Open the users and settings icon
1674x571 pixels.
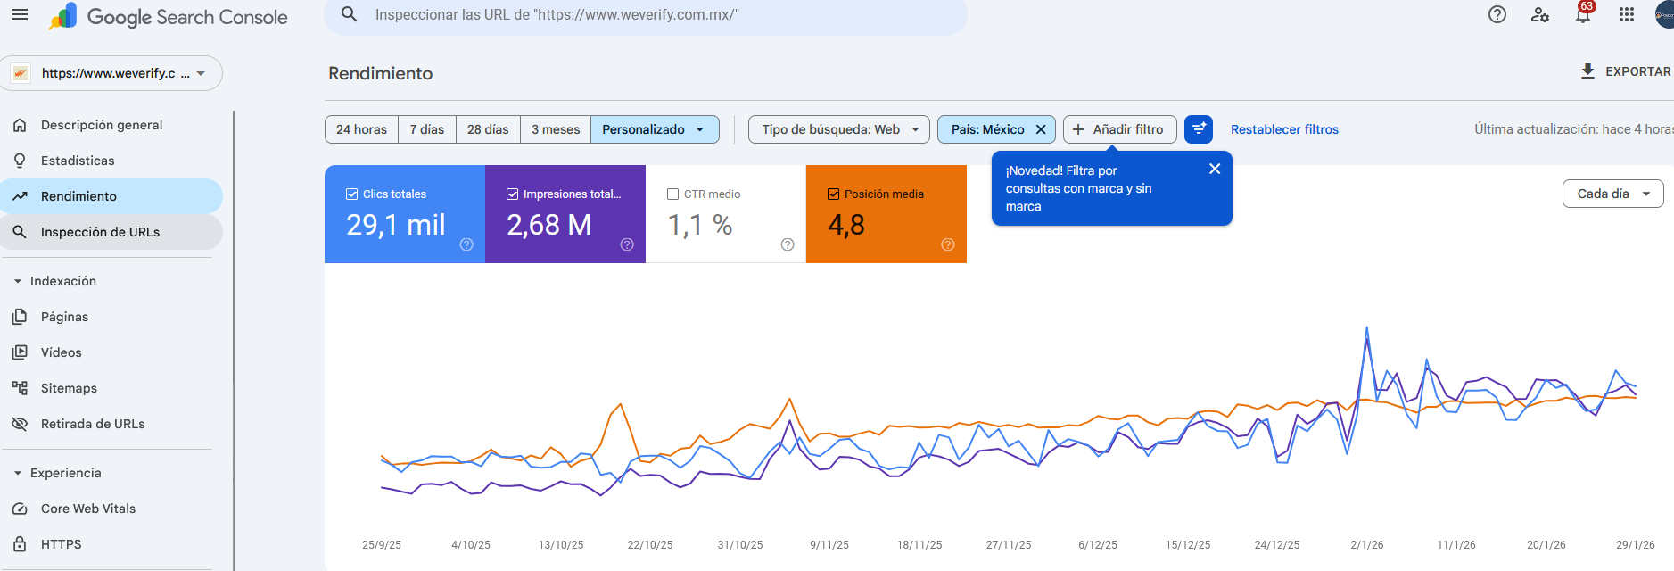tap(1539, 14)
